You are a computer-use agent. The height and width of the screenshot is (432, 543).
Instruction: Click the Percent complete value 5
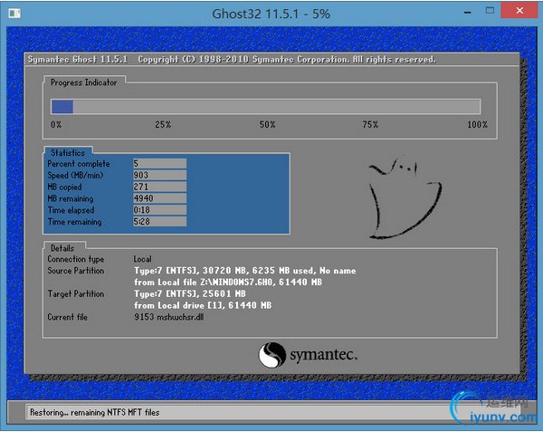(x=159, y=164)
